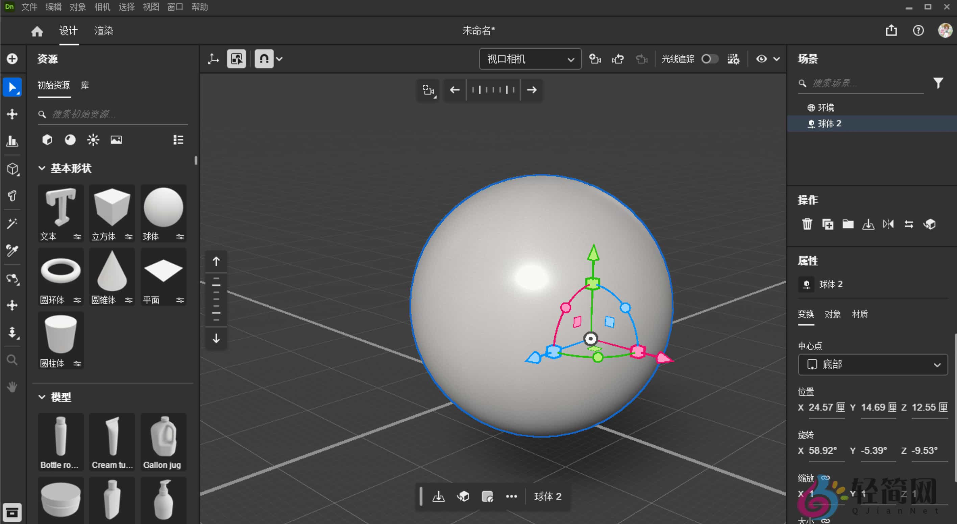Toggle the render settings eye icon above scene panel

click(762, 59)
